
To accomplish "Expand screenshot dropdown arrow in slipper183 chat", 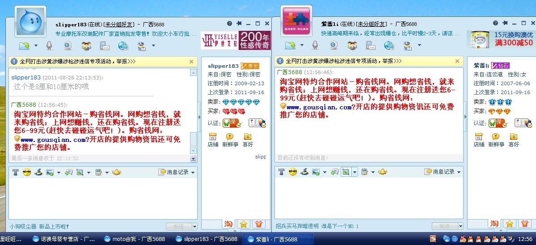I will coord(89,173).
